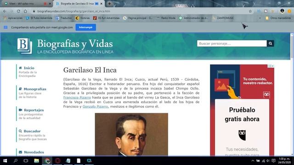Image resolution: width=294 pixels, height=165 pixels.
Task: Open Task View on the taskbar
Action: point(26,161)
